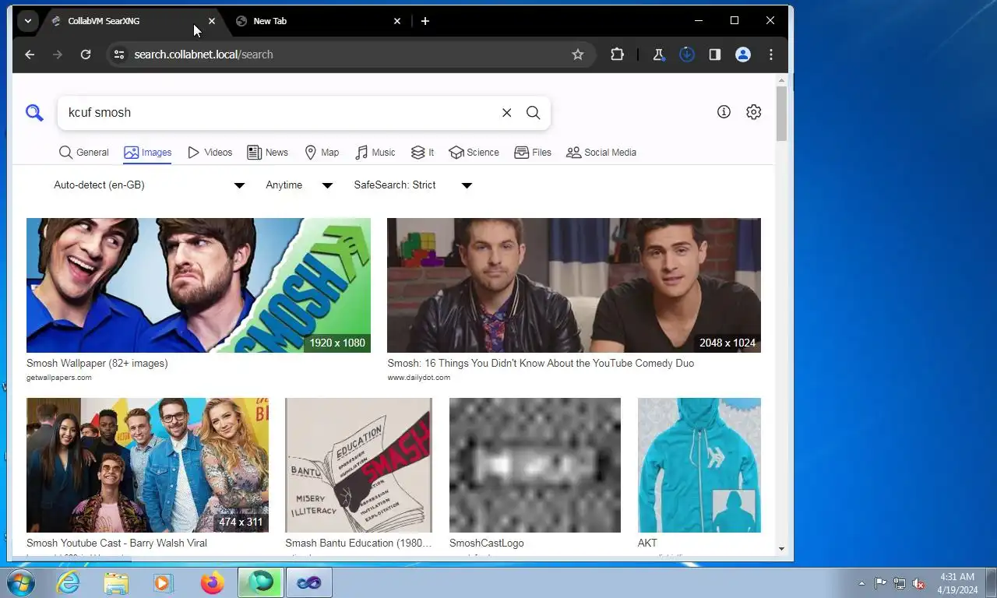The height and width of the screenshot is (598, 997).
Task: Open a new tab with plus button
Action: click(425, 21)
